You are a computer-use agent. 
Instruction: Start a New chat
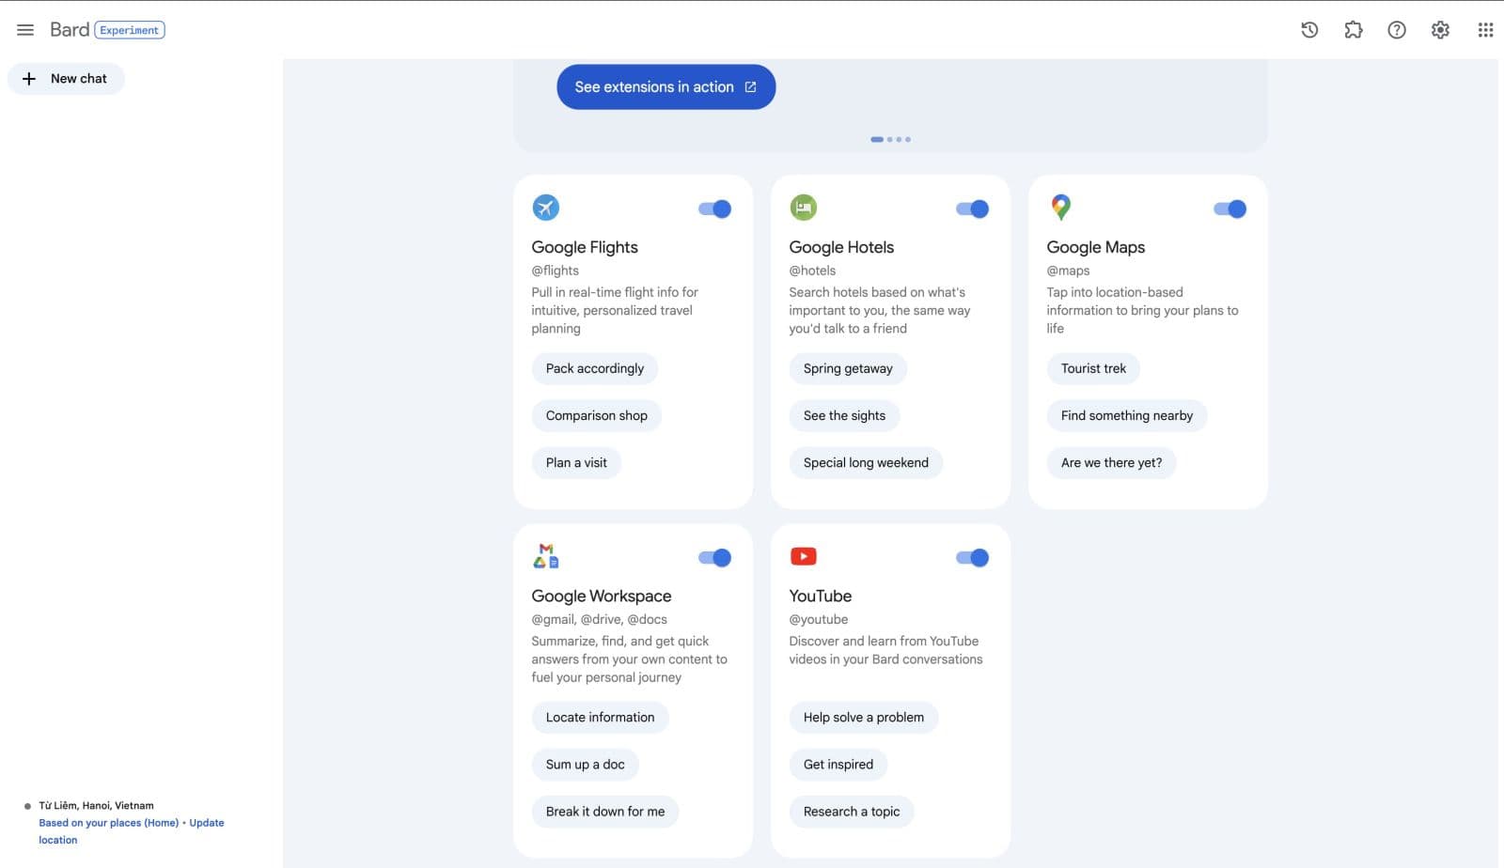click(x=66, y=78)
